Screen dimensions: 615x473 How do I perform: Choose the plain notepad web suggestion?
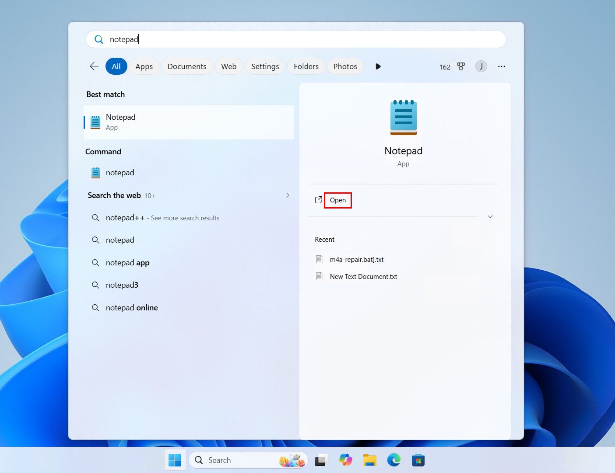(189, 240)
